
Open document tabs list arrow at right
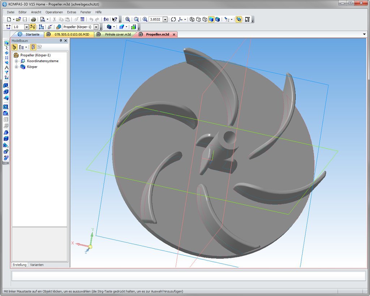364,34
